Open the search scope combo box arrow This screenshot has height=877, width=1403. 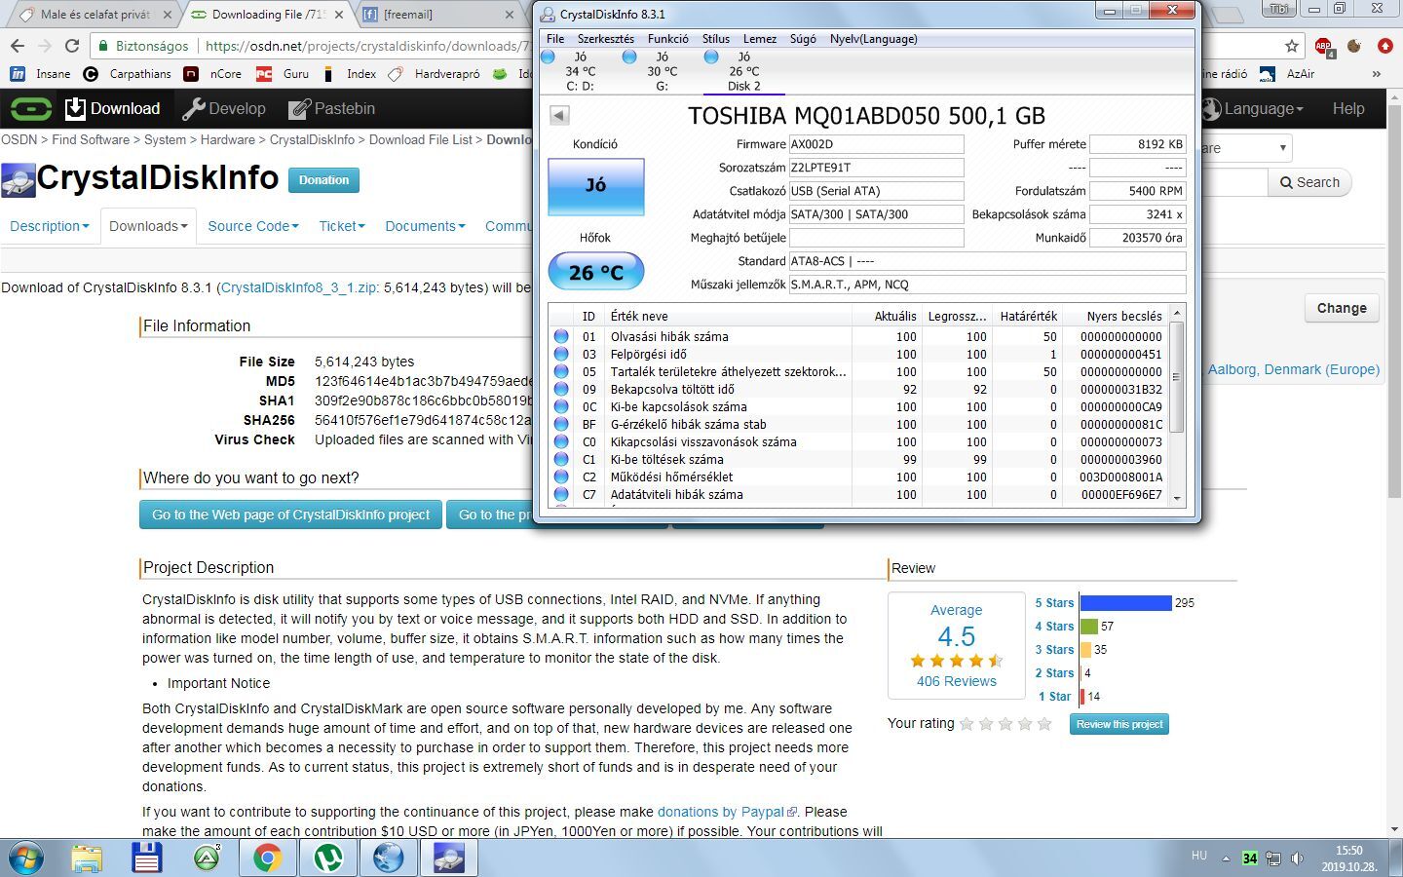[1282, 148]
